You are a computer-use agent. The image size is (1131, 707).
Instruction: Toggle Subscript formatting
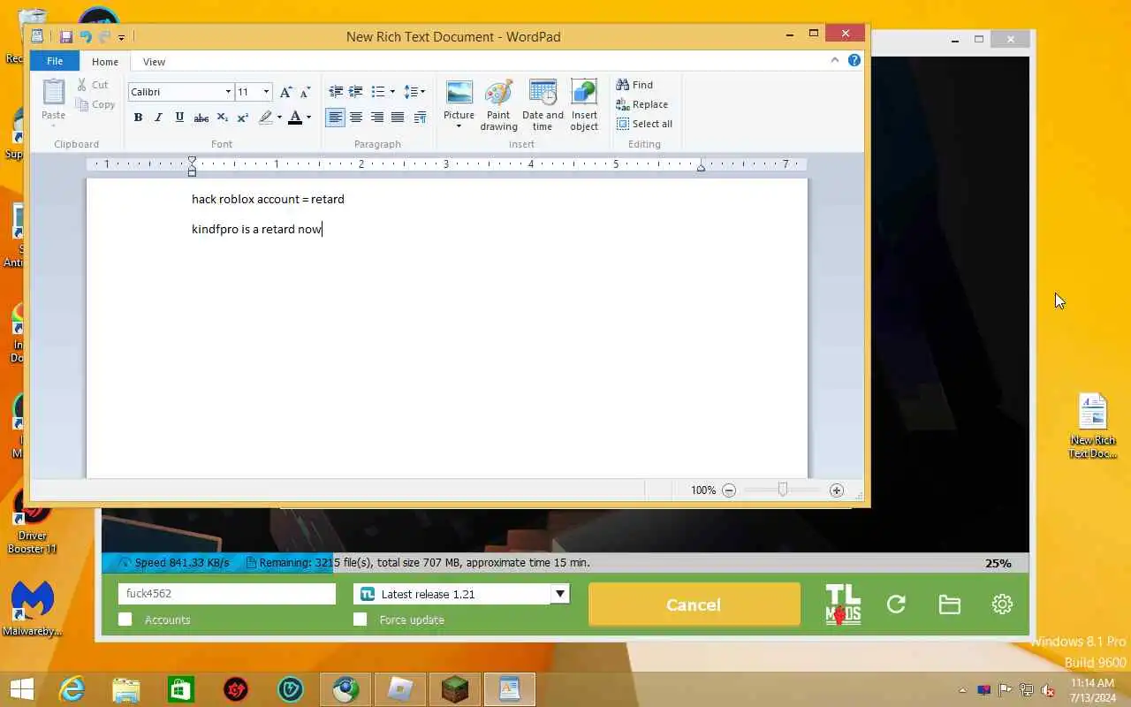[x=222, y=118]
